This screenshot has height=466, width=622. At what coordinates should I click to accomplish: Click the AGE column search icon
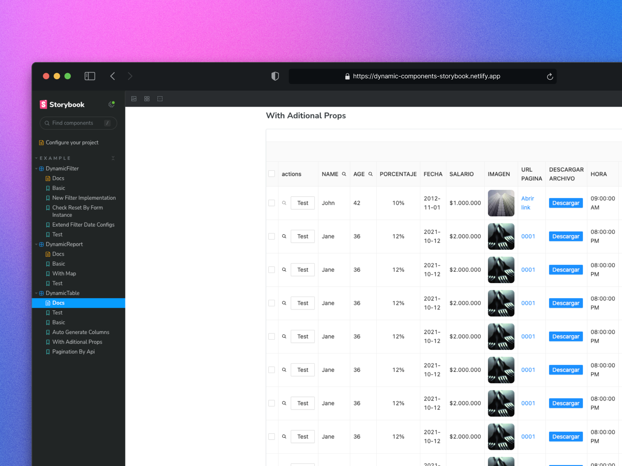pyautogui.click(x=370, y=174)
